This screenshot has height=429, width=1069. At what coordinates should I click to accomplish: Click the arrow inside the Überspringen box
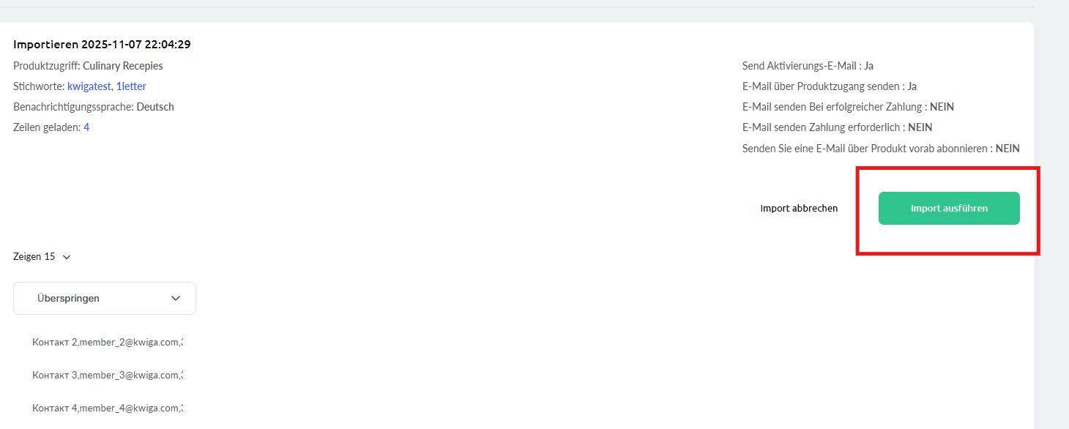[x=176, y=299]
